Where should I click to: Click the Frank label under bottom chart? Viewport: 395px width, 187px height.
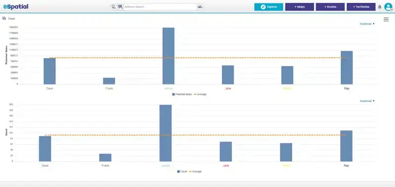coord(105,166)
